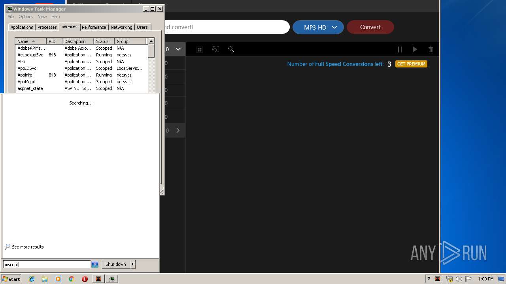Open network status tray icon
Image resolution: width=506 pixels, height=284 pixels.
[x=449, y=279]
